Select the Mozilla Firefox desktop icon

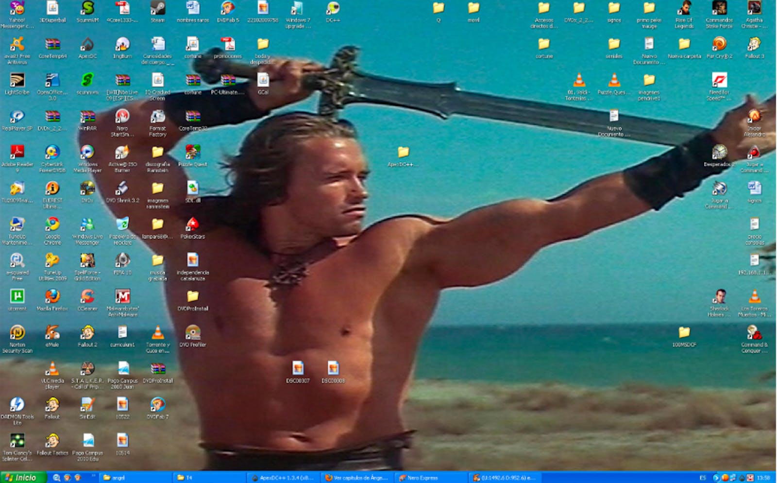pos(52,296)
